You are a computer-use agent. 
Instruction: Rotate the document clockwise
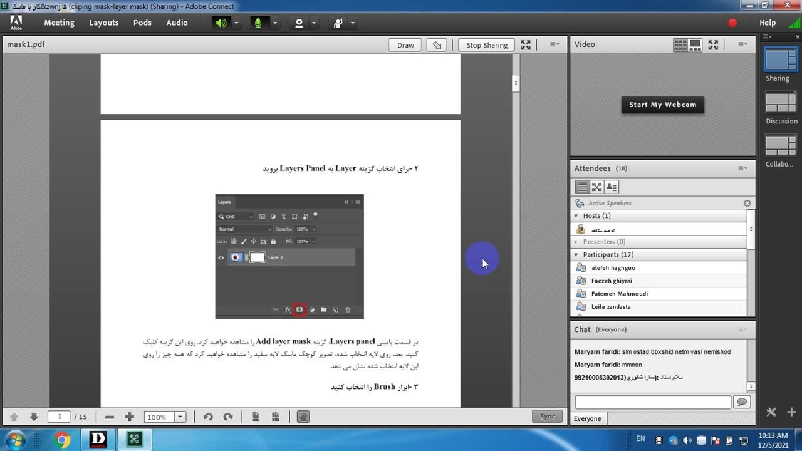click(x=228, y=417)
